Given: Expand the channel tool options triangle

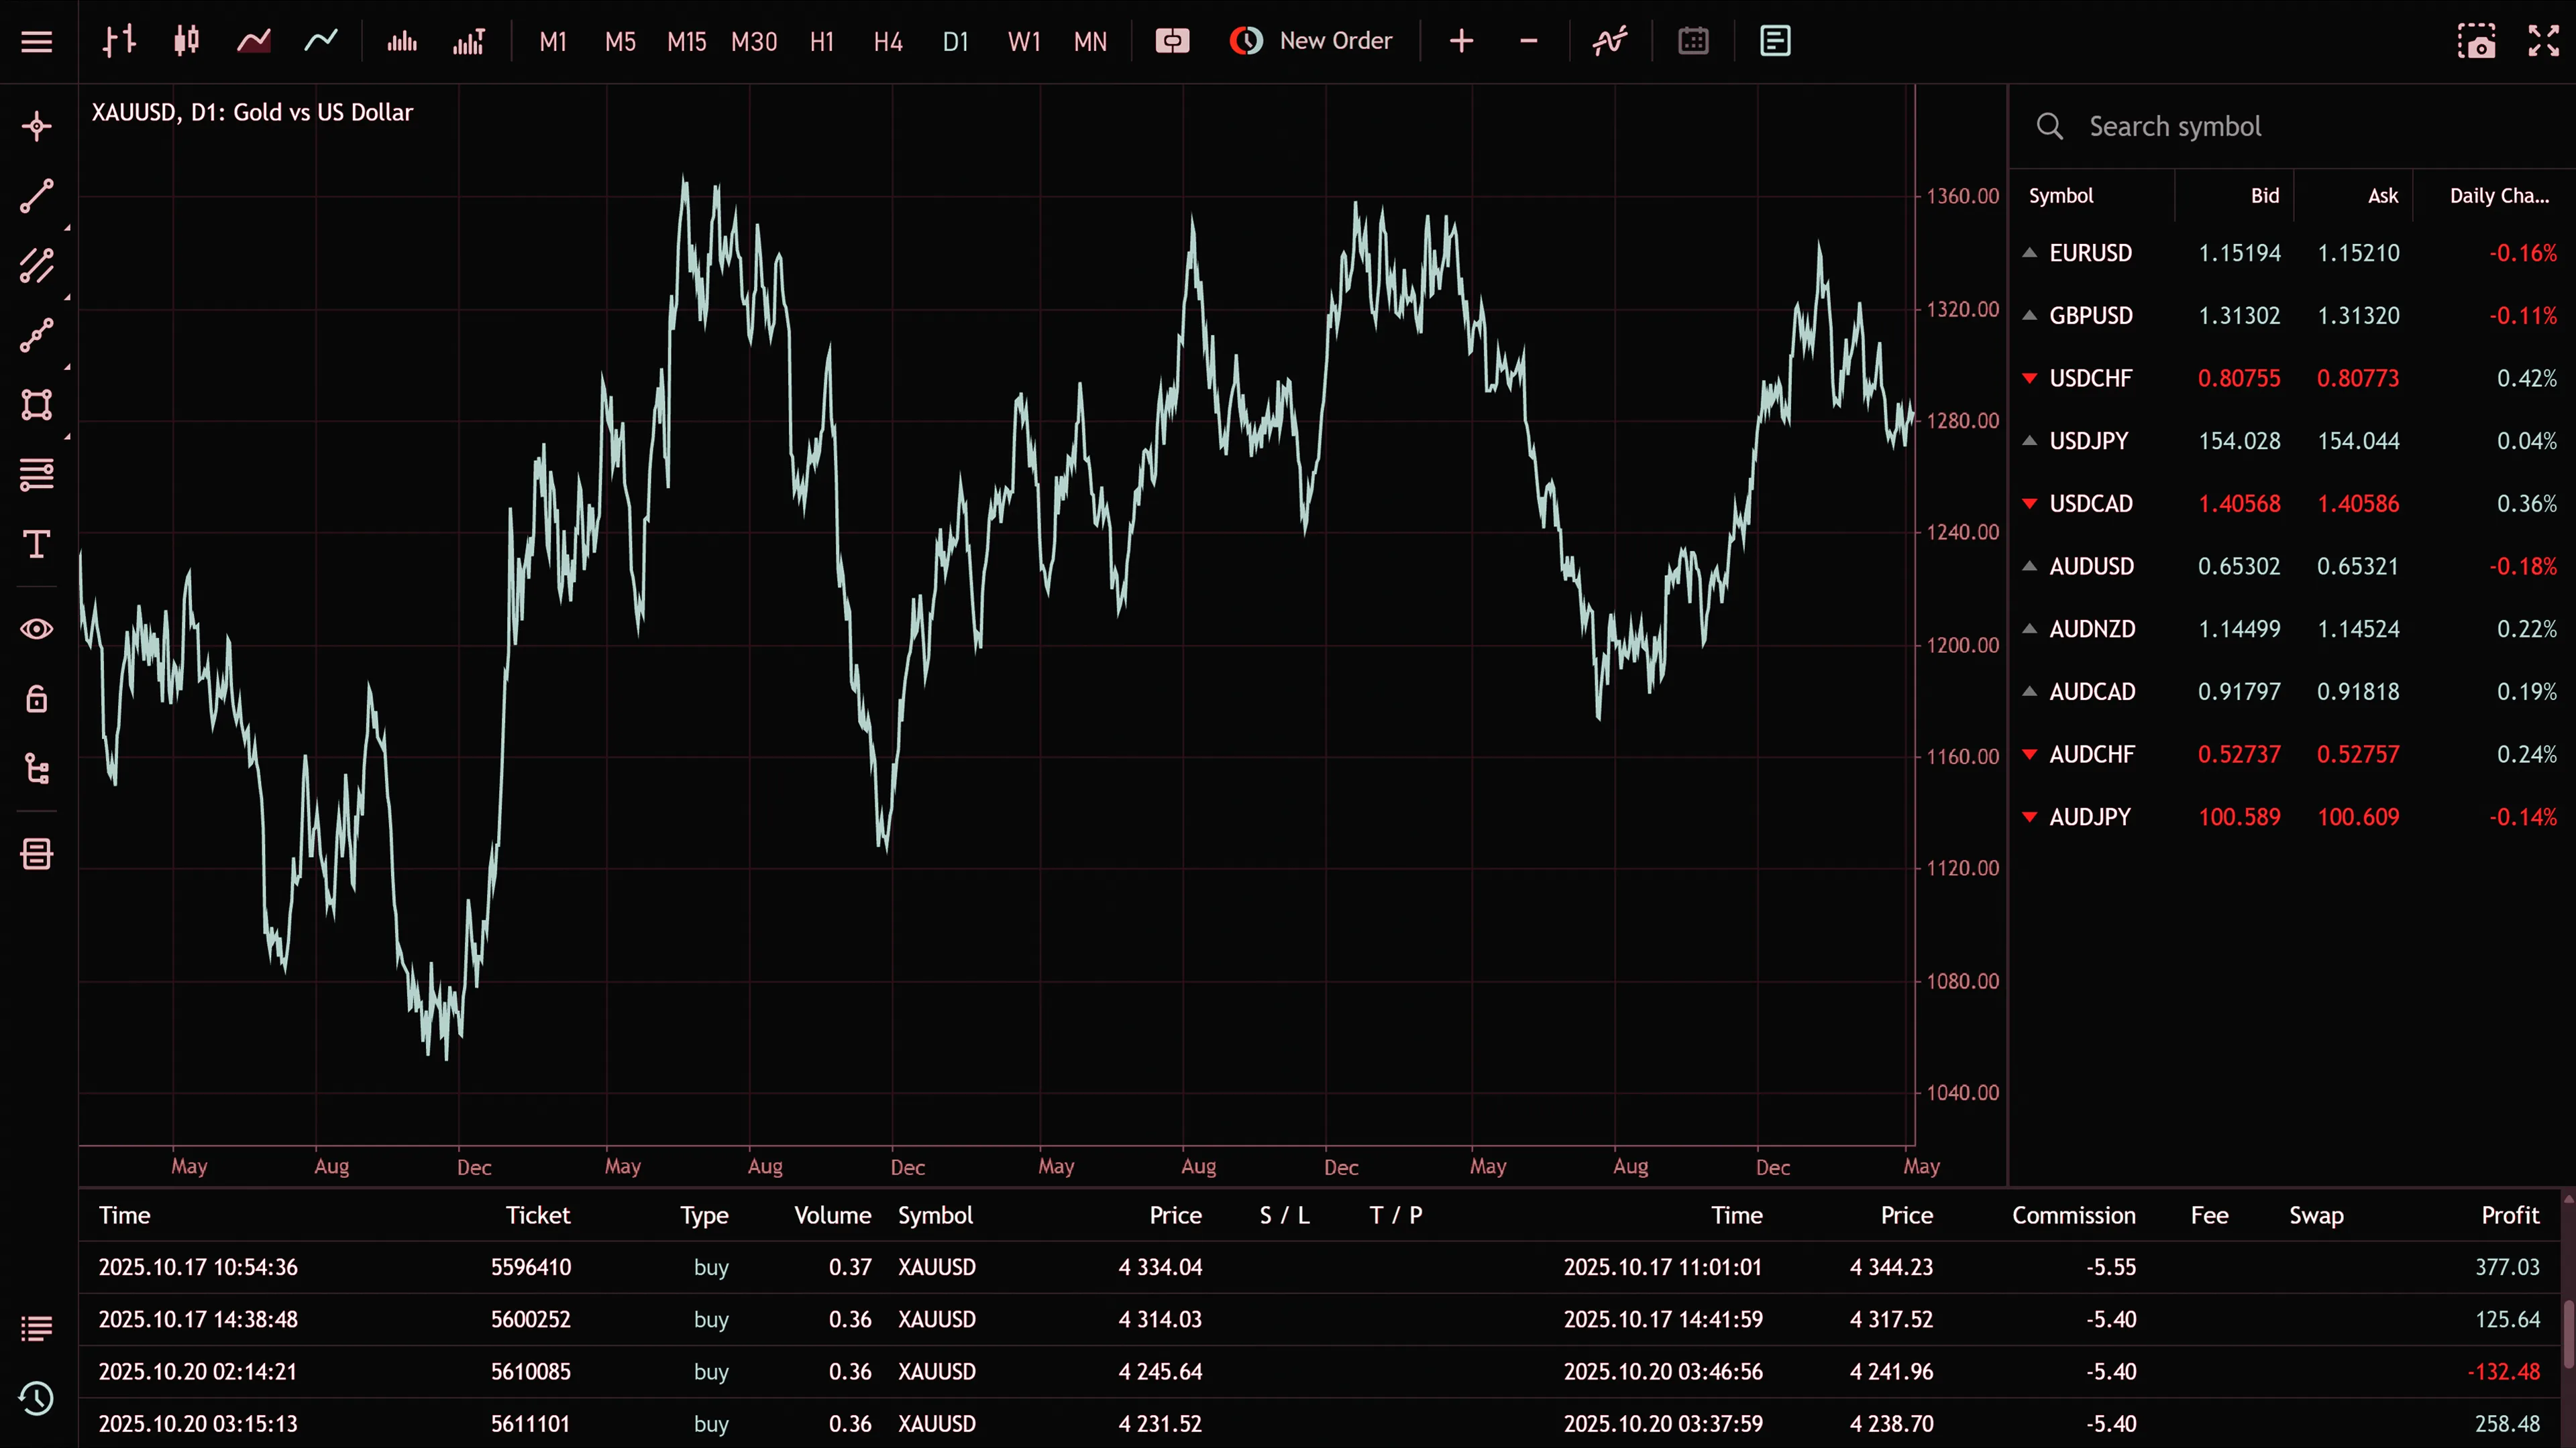Looking at the screenshot, I should click(68, 298).
